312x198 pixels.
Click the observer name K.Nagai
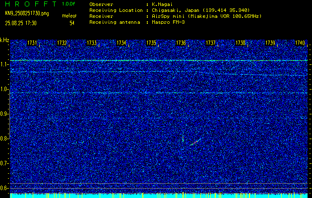[x=162, y=4]
